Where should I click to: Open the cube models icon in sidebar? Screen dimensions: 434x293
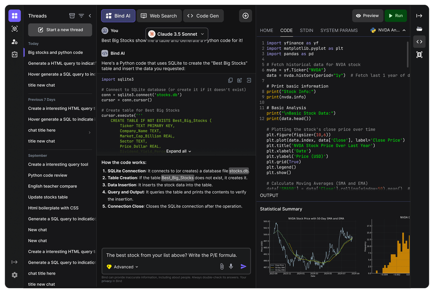pos(15,29)
